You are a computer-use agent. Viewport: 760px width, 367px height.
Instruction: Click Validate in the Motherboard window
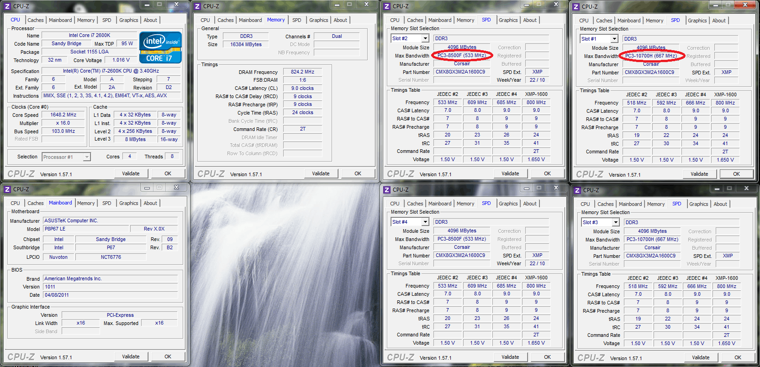tap(131, 357)
